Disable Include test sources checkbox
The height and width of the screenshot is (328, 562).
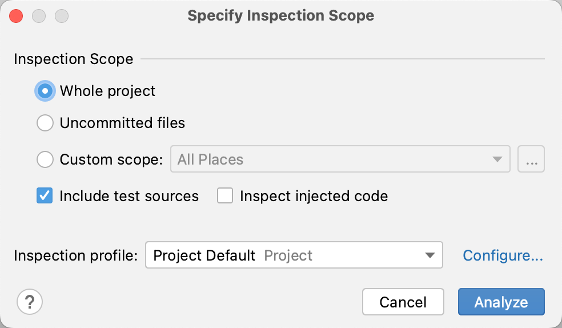(45, 196)
